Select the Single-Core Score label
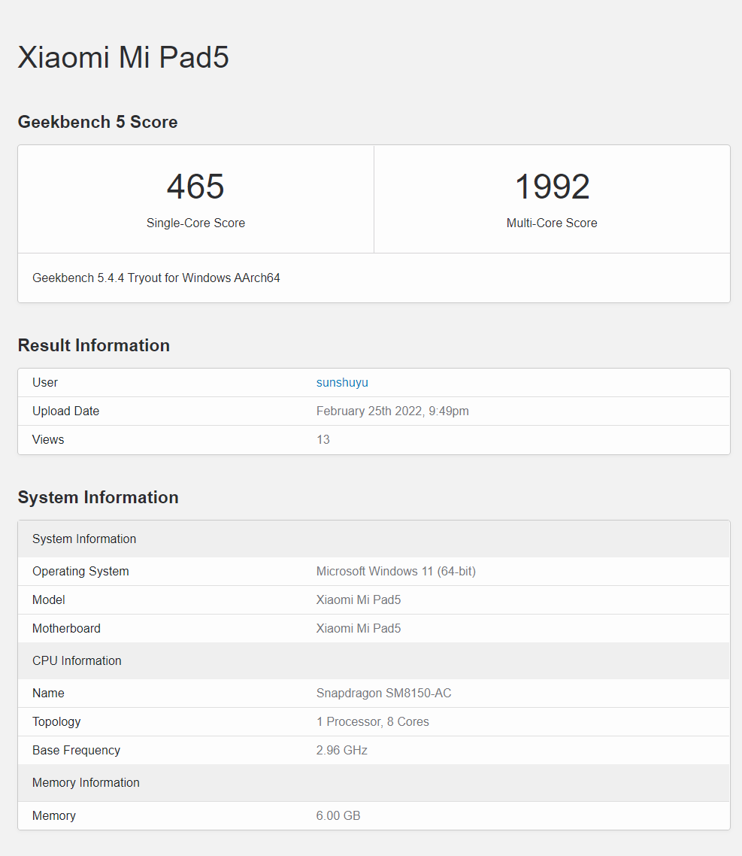The height and width of the screenshot is (856, 742). click(x=195, y=223)
